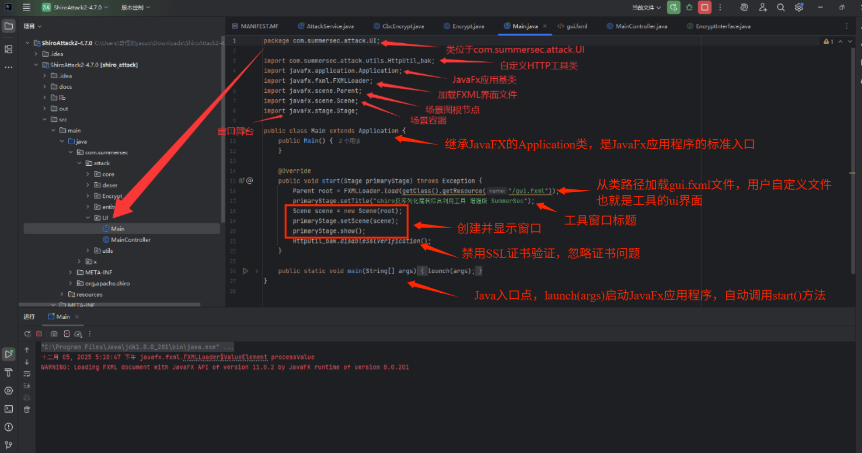Image resolution: width=862 pixels, height=453 pixels.
Task: Open the 版本控制 version control menu
Action: [x=135, y=7]
